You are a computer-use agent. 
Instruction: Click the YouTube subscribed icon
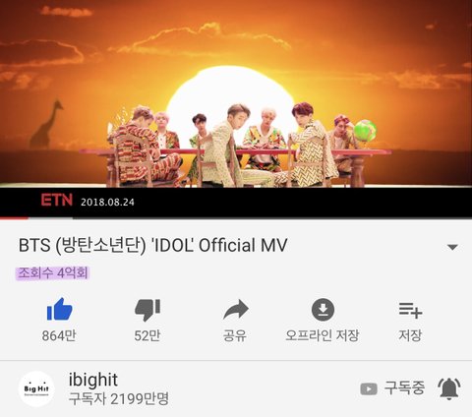coord(369,389)
